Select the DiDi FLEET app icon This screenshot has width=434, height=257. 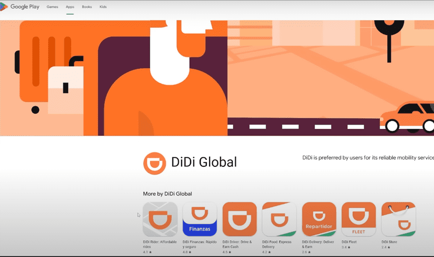click(x=359, y=219)
